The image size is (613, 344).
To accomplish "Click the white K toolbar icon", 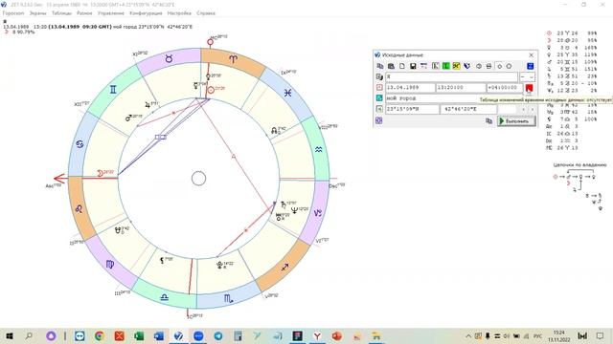I will coord(435,66).
